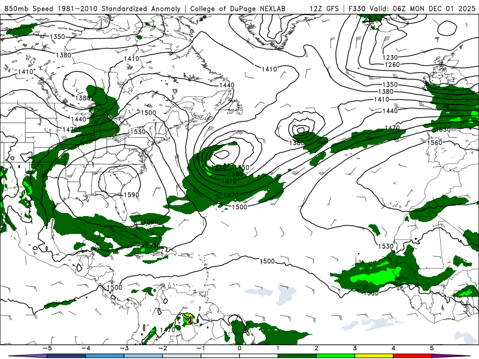Click the 1320 contour label in the Atlantic low
This screenshot has width=479, height=359.
click(x=219, y=168)
